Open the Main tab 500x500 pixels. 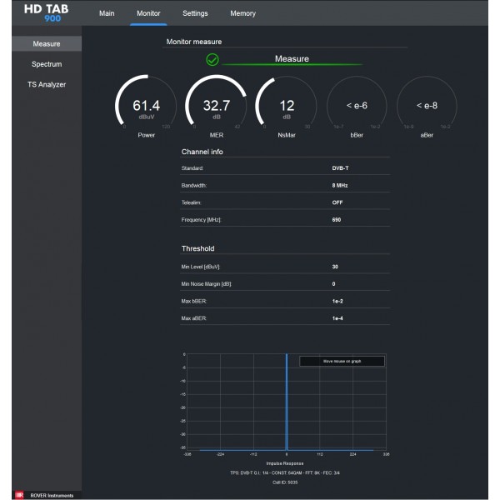[107, 13]
